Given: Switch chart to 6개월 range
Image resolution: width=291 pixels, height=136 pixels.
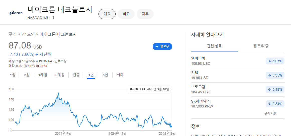Looking at the screenshot, I should [60, 75].
